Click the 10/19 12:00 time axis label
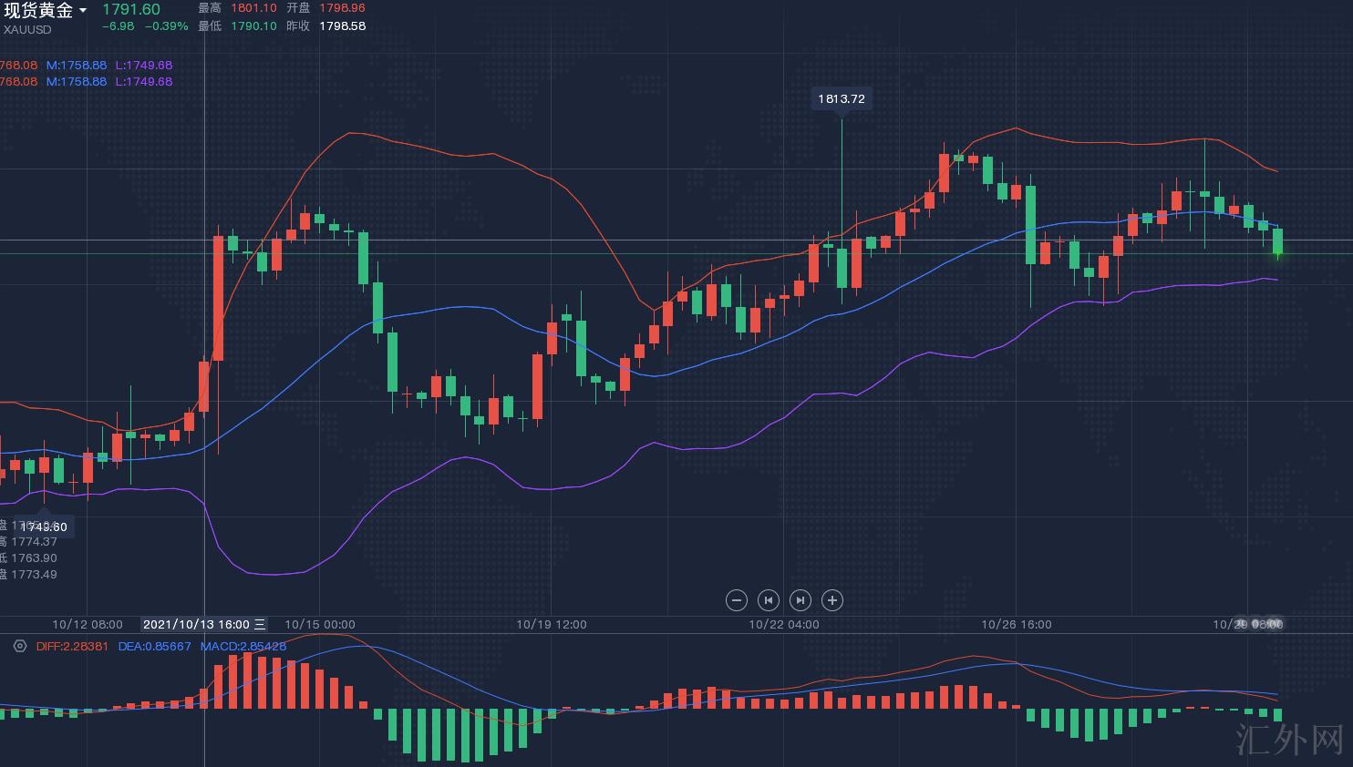Screen dimensions: 1353x767 coord(552,624)
